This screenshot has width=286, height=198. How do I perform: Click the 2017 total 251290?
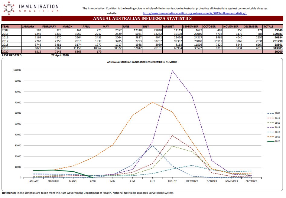click(x=273, y=41)
